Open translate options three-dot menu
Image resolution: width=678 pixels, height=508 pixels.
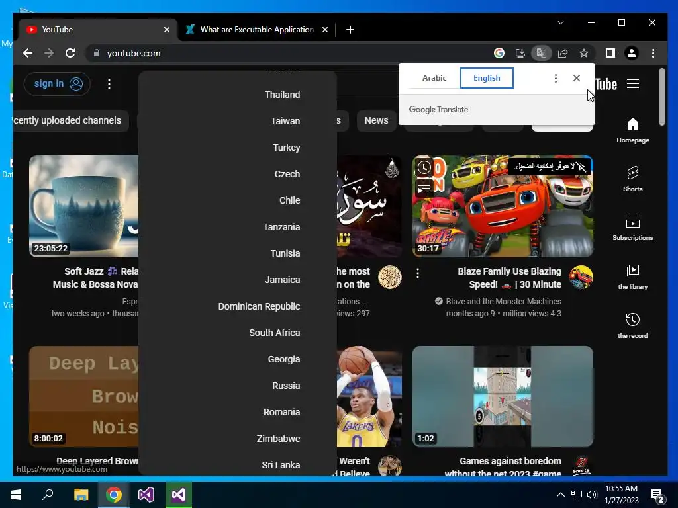pos(556,78)
